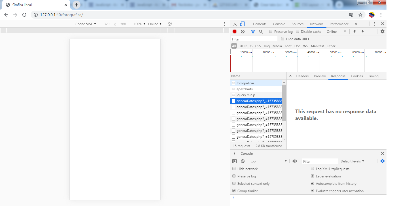Open device toolbar more options
The width and height of the screenshot is (395, 206).
pos(225,24)
